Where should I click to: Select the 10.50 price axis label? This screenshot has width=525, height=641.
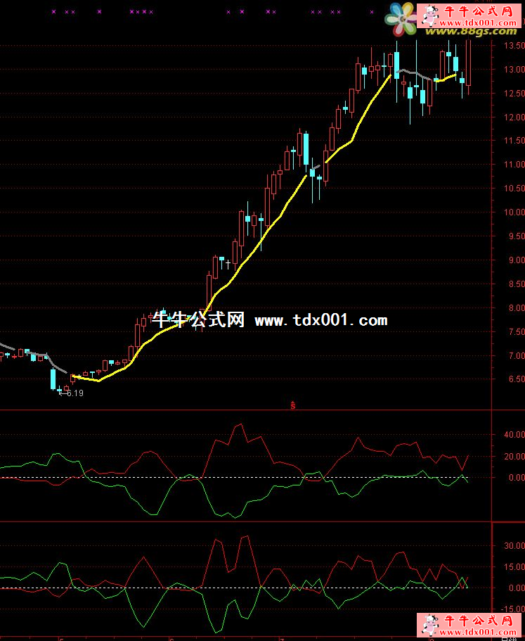[514, 189]
